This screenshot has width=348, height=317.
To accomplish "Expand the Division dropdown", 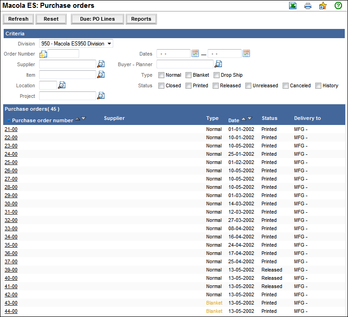I will pyautogui.click(x=76, y=44).
